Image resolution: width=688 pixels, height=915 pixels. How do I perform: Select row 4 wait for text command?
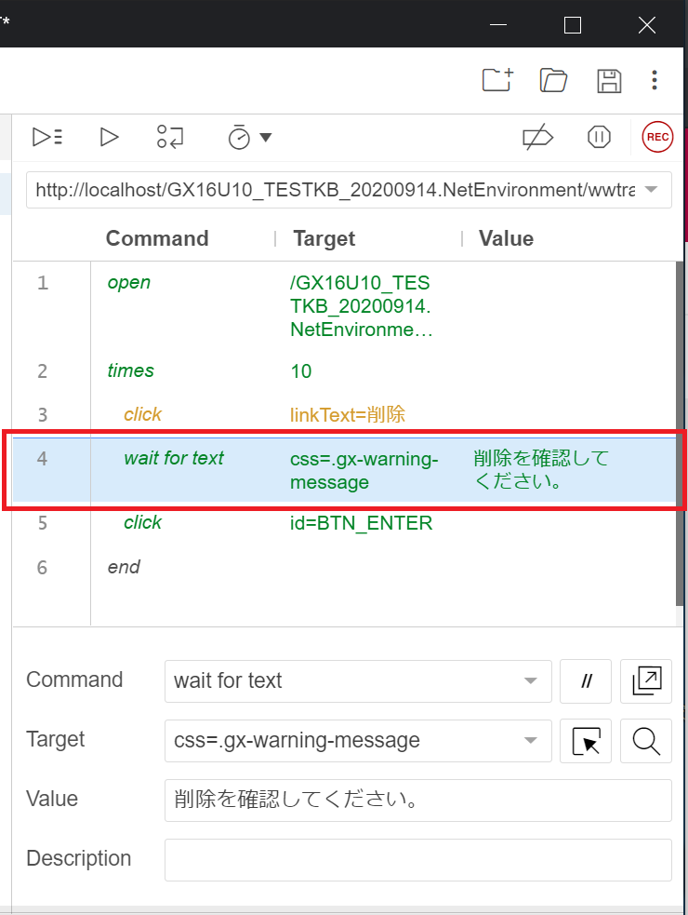click(x=344, y=470)
